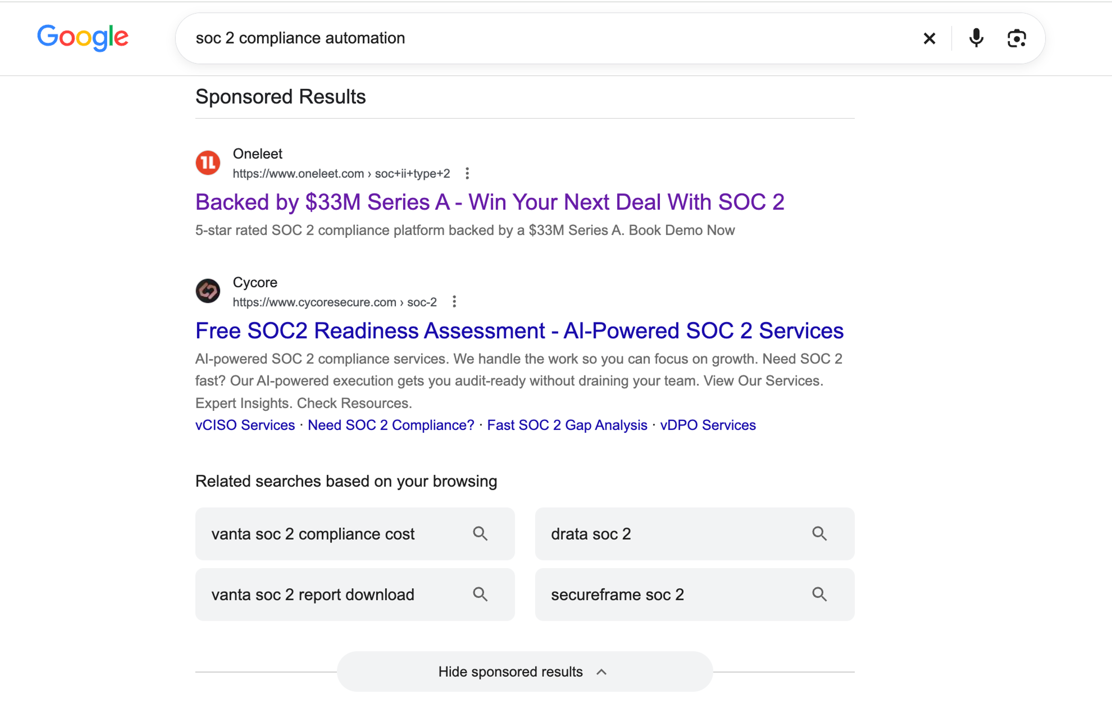Click the Sponsored Results heading

(280, 97)
